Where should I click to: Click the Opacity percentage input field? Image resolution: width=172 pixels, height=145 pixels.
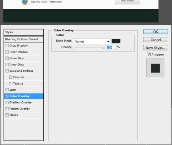coord(111,47)
